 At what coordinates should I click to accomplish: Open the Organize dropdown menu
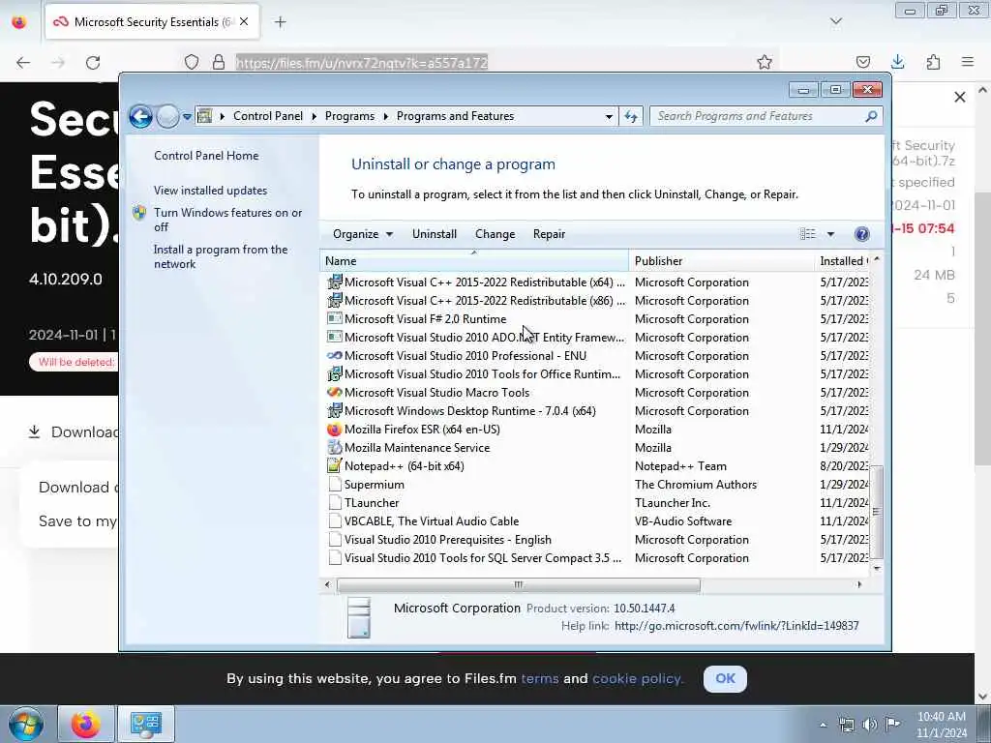pyautogui.click(x=363, y=234)
